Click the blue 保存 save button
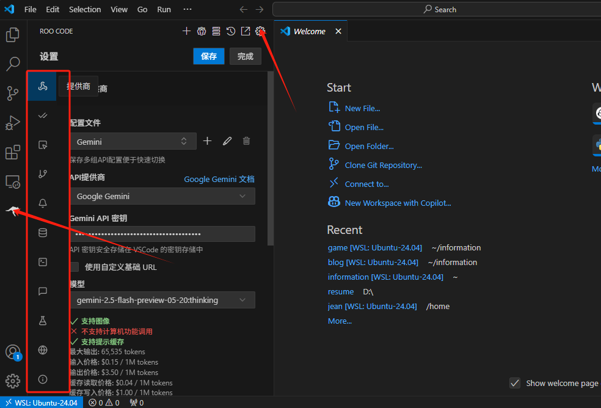 click(208, 56)
